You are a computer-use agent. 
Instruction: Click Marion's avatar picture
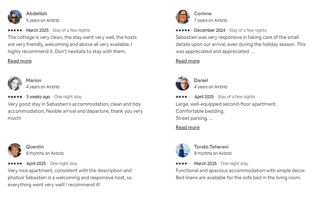click(x=15, y=83)
